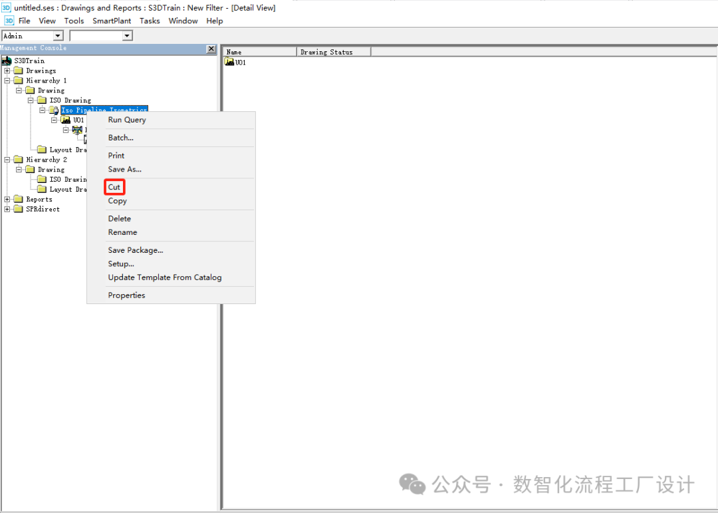Click the Hierarchy 2 folder icon
This screenshot has height=513, width=718.
click(x=19, y=160)
